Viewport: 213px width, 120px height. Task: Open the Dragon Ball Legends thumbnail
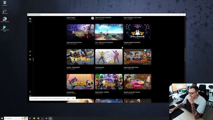point(109,82)
